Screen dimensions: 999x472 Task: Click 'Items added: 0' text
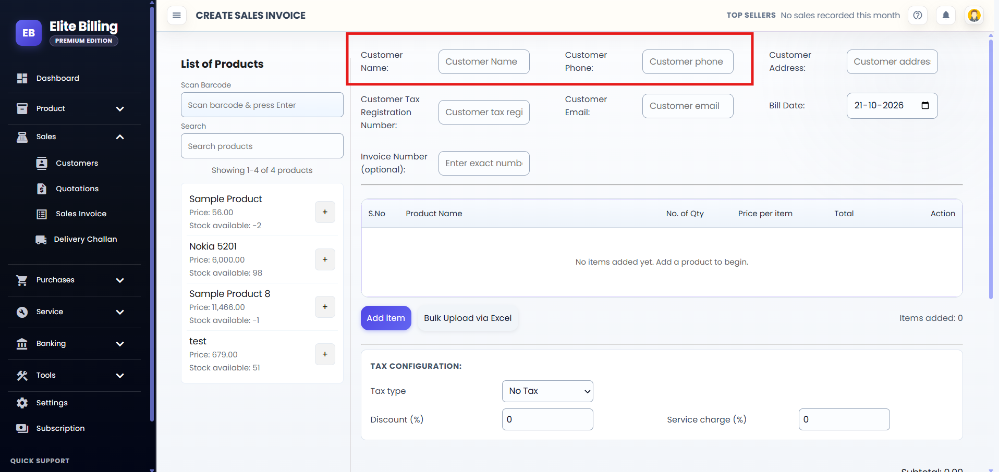931,318
